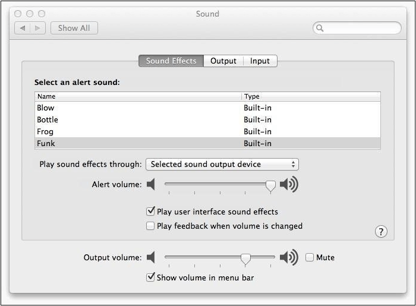
Task: Select the Funk alert sound
Action: coord(208,143)
